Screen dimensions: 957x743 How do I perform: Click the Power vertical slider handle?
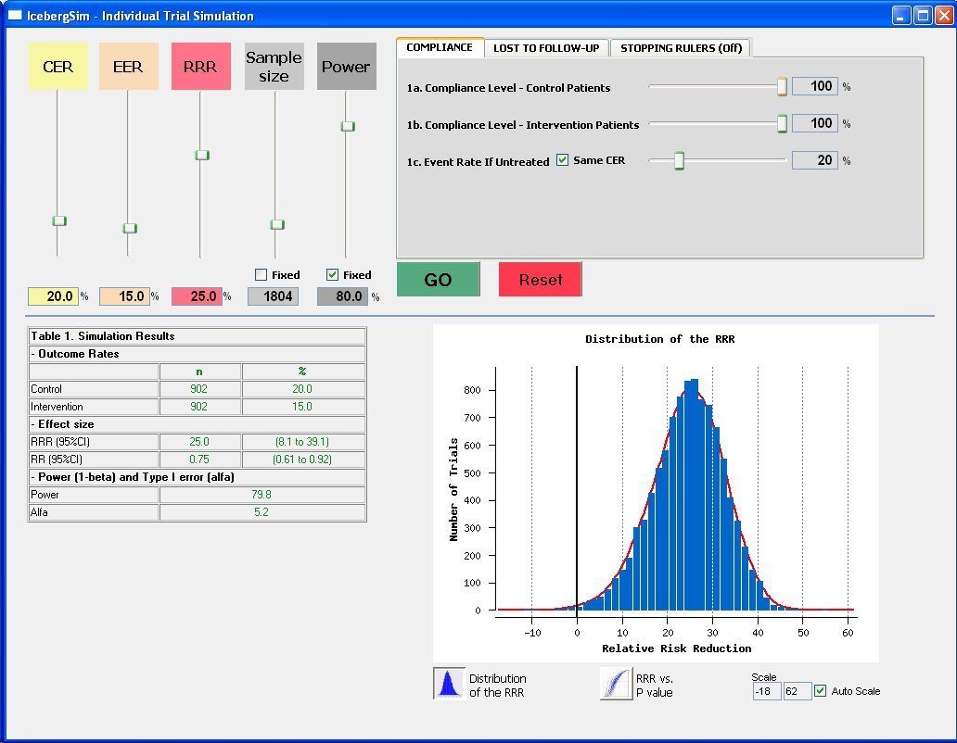[x=348, y=126]
